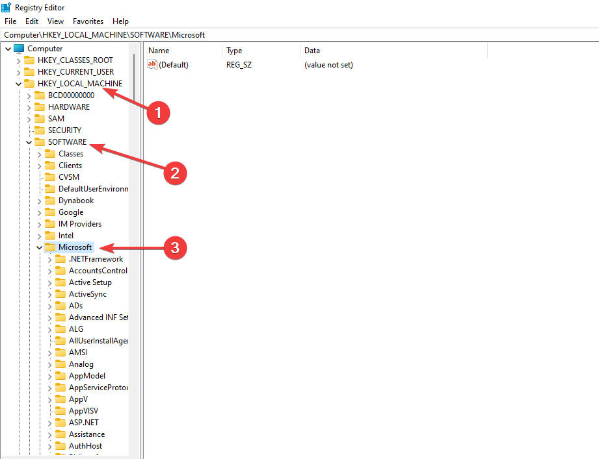Open the File menu
This screenshot has height=459, width=599.
10,21
